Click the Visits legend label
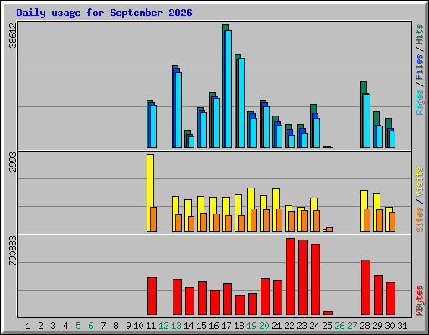 tap(419, 182)
